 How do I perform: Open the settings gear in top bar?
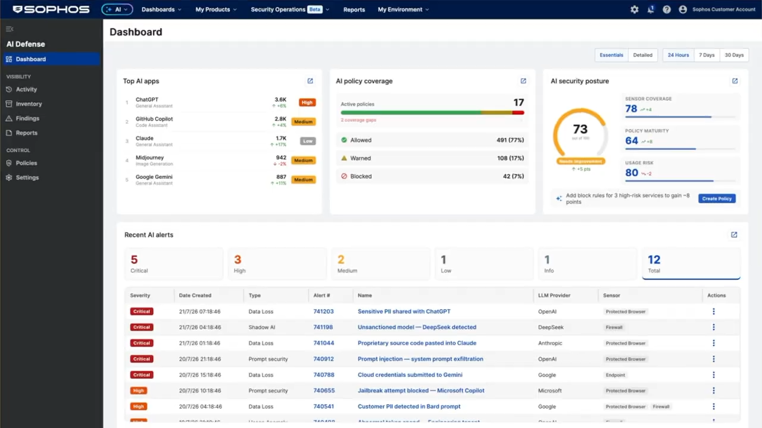(635, 10)
